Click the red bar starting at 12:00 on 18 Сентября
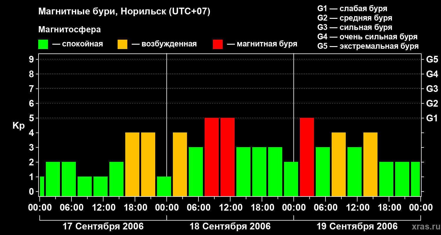 pyautogui.click(x=228, y=157)
